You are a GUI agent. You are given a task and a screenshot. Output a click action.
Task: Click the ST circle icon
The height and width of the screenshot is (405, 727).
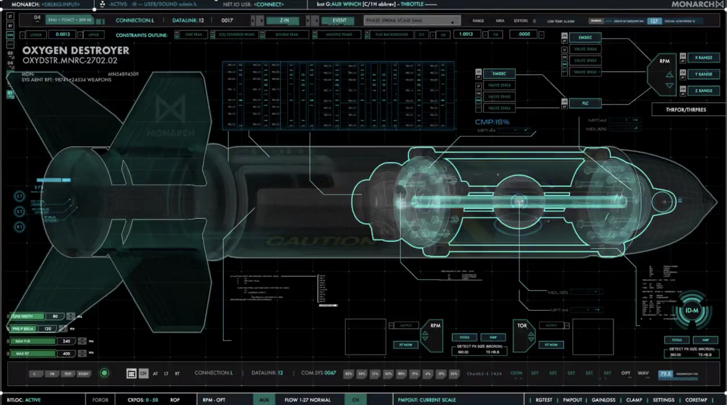[20, 211]
